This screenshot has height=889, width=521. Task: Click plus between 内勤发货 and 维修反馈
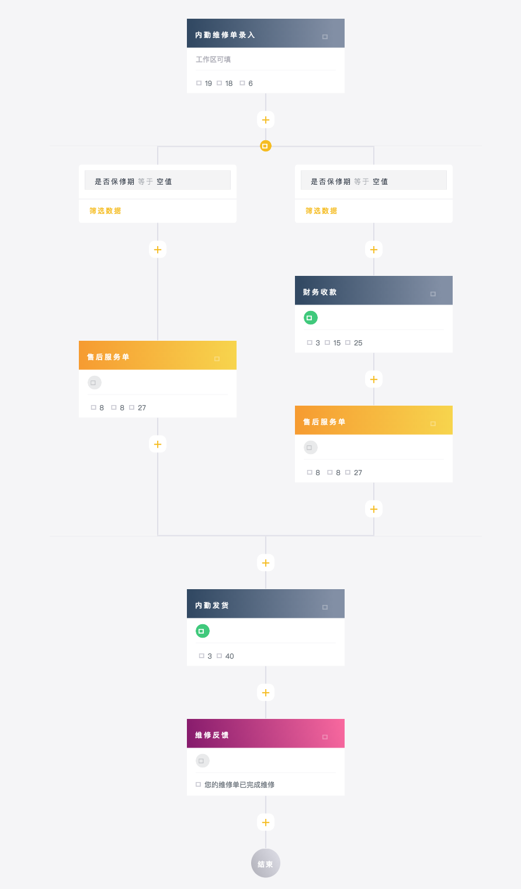[266, 693]
